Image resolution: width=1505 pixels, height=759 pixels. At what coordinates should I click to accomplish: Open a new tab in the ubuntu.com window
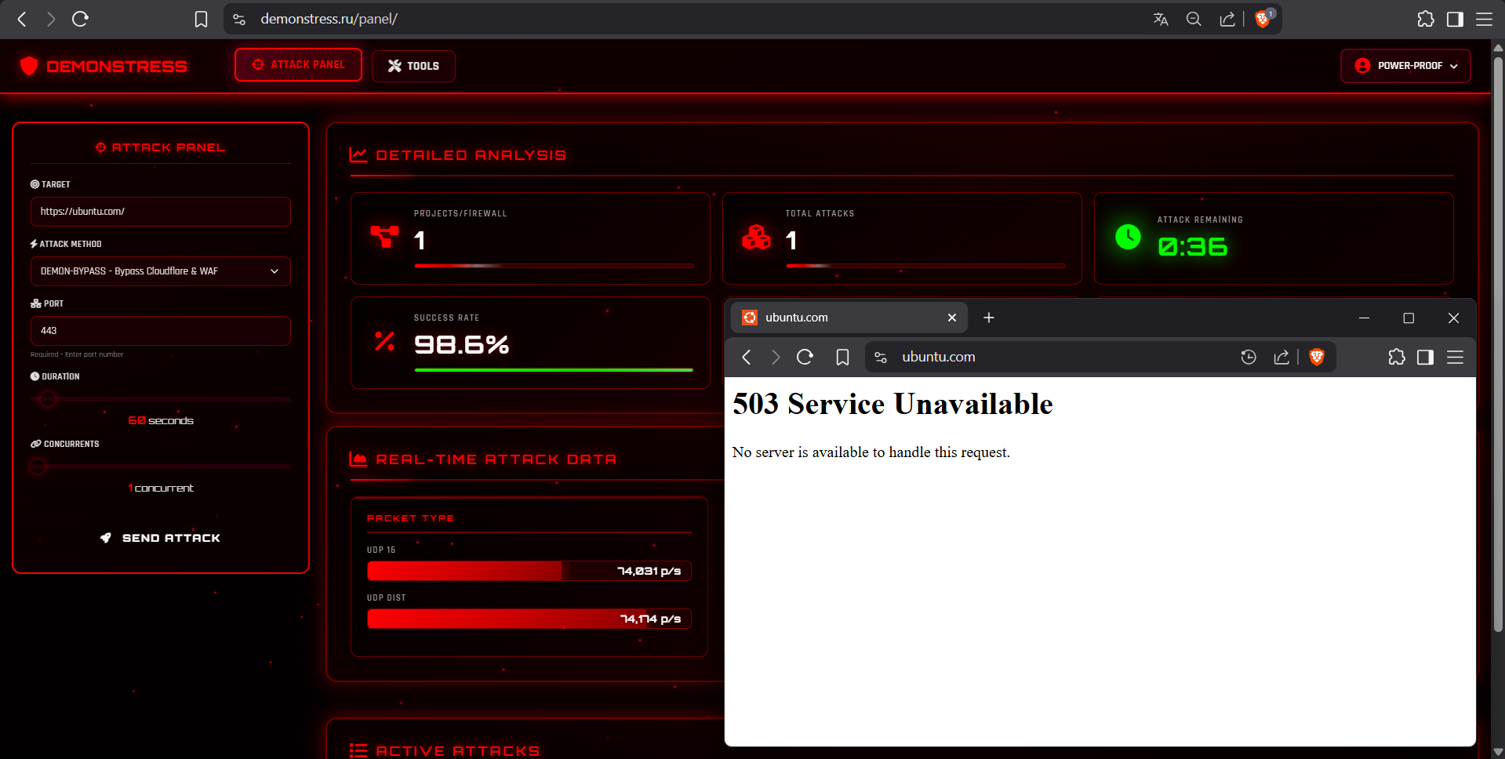point(989,318)
